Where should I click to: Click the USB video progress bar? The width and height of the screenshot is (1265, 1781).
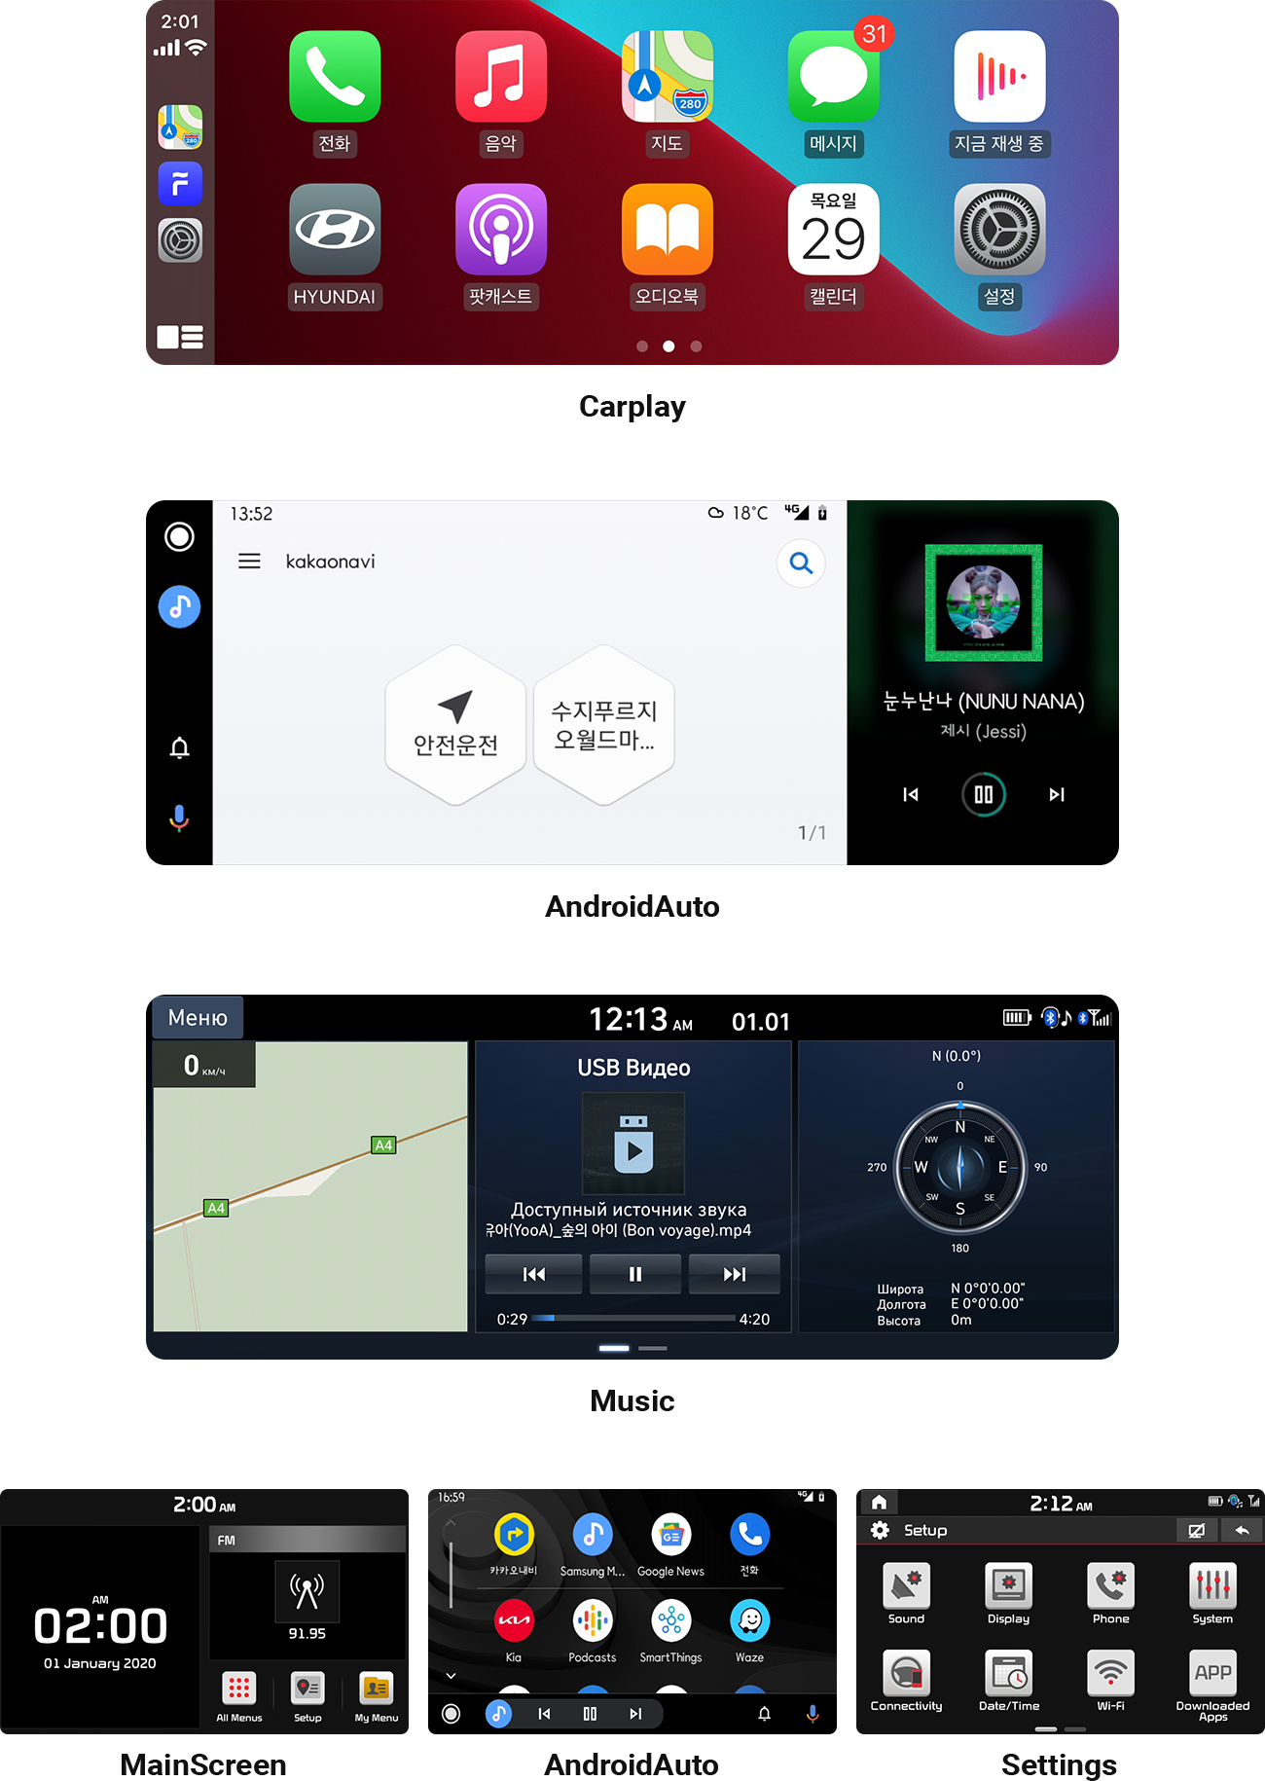point(633,1319)
